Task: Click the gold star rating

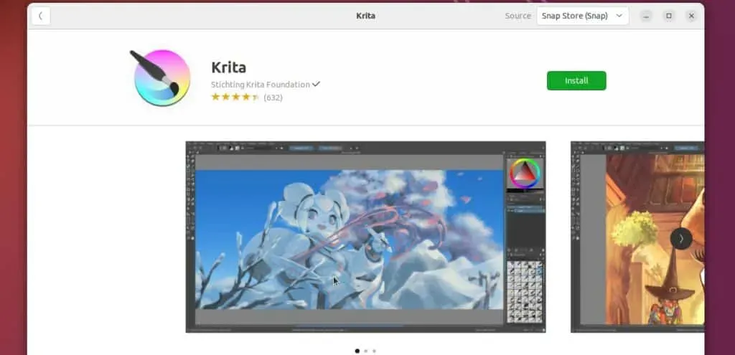Action: (235, 98)
